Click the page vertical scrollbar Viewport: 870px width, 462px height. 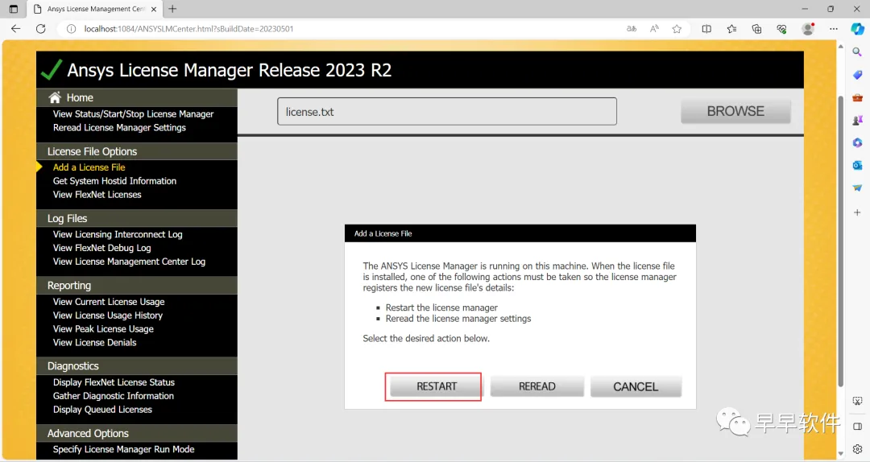(x=840, y=241)
